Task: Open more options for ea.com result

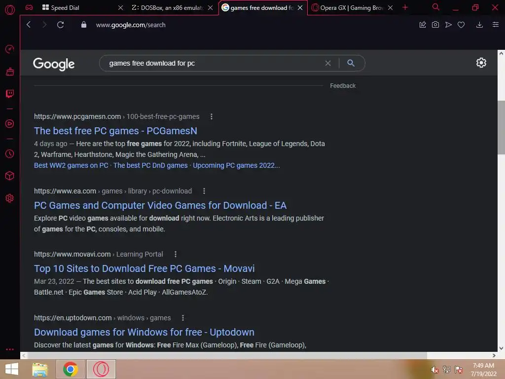Action: click(204, 191)
